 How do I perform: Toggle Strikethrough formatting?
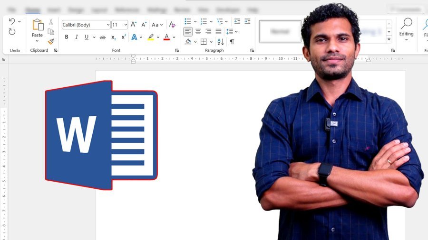[x=103, y=37]
